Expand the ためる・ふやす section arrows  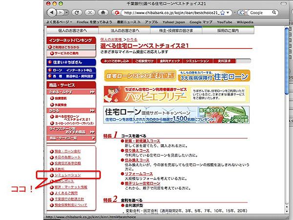92,92
